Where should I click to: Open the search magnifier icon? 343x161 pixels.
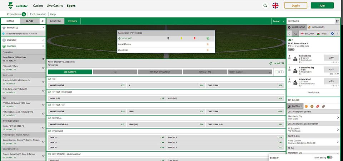pos(265,5)
